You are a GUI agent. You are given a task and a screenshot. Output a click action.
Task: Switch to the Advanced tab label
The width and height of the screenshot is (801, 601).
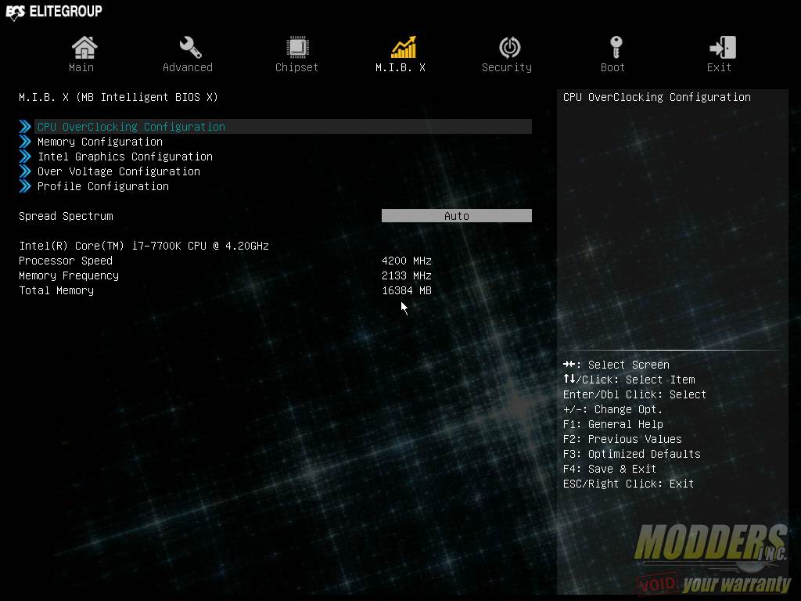coord(188,67)
